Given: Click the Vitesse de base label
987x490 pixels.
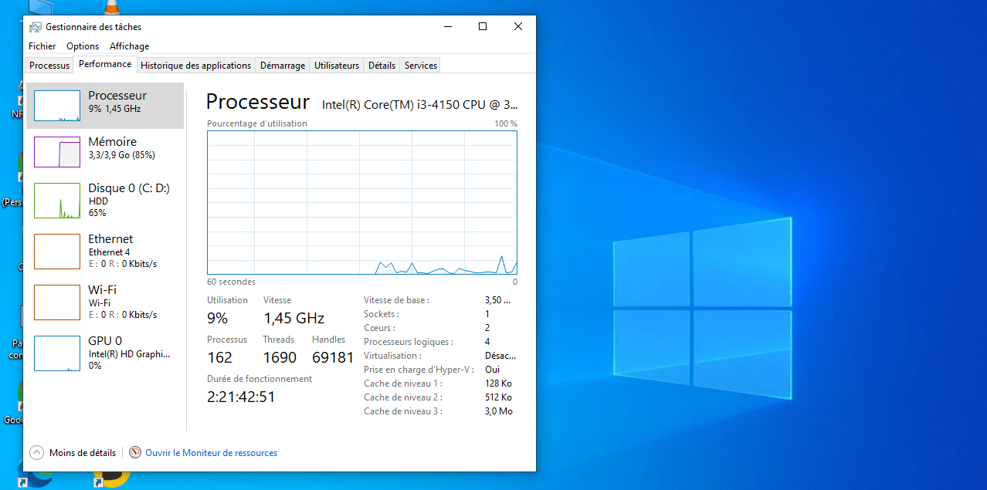Looking at the screenshot, I should 396,300.
